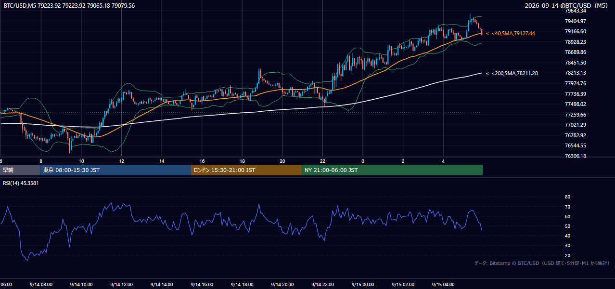Screen dimensions: 615x289
Task: Click RSI scale level 60
Action: 567,216
